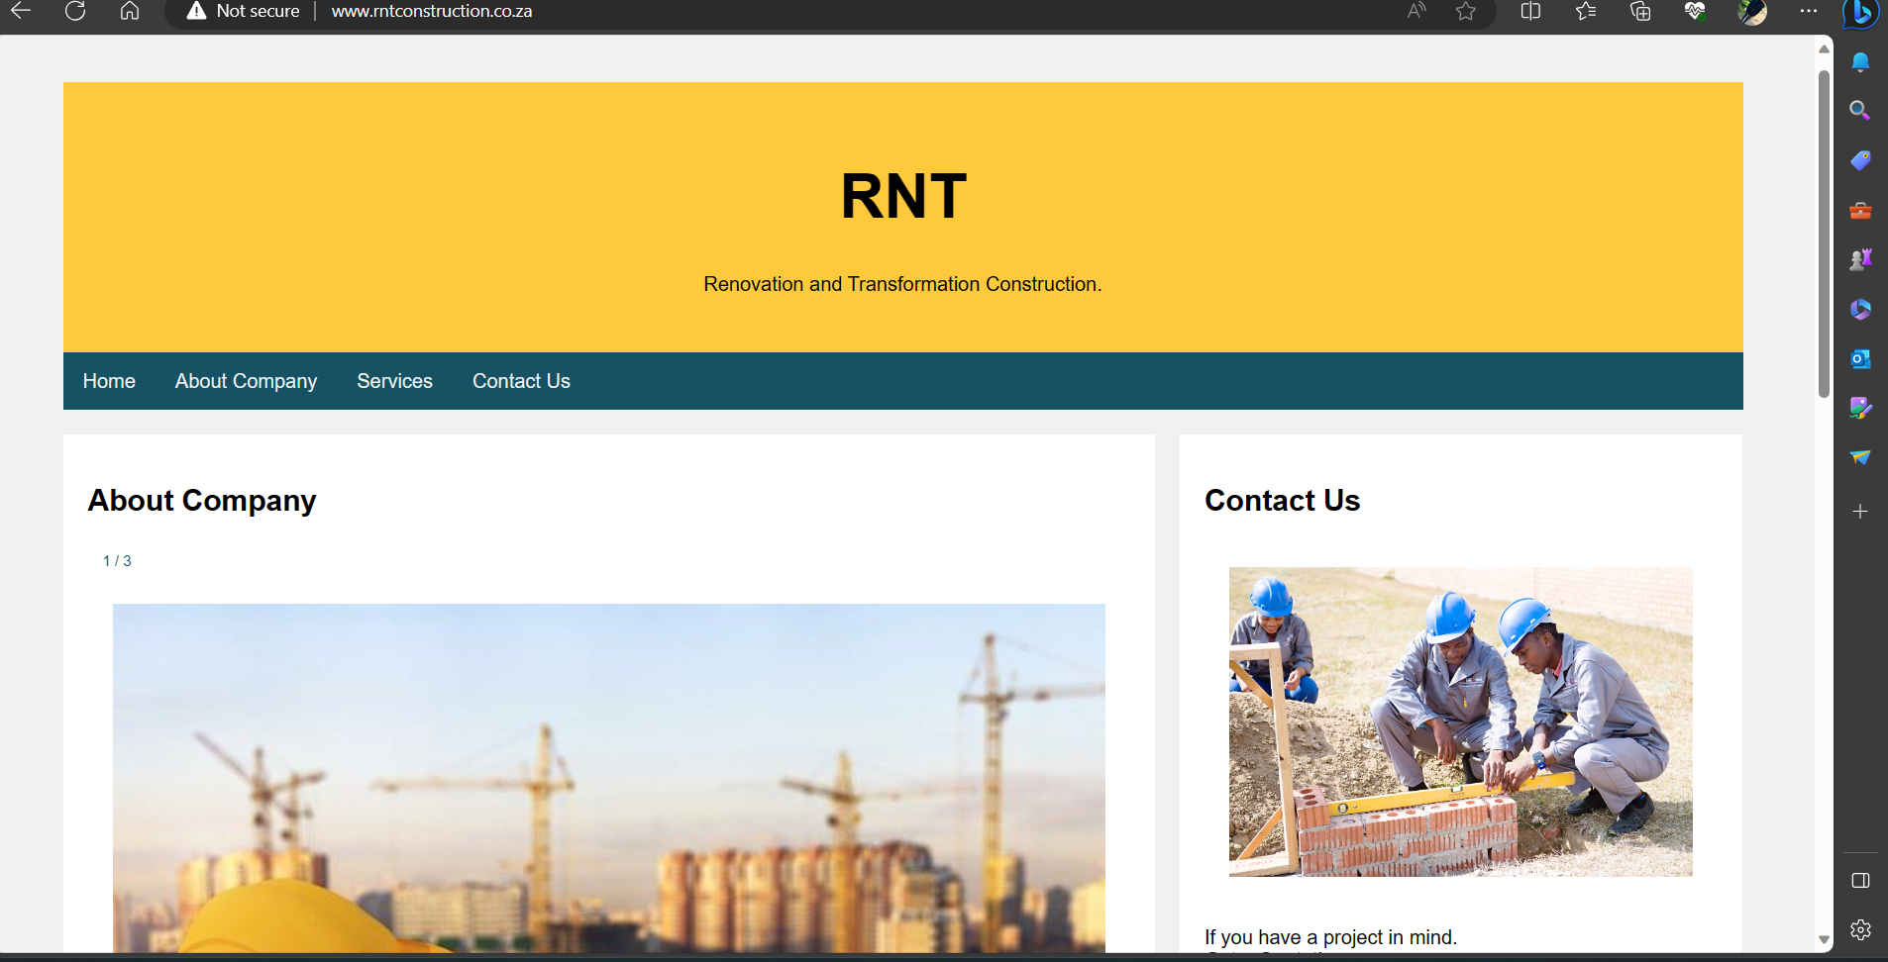Select Home in the navigation bar
Screen dimensions: 1888x962
[x=109, y=380]
